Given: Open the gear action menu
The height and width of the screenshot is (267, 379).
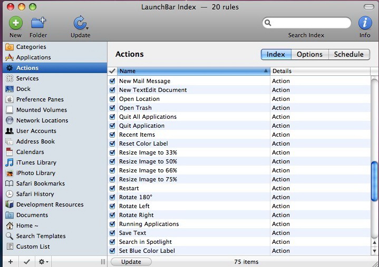Looking at the screenshot, I should pos(42,262).
